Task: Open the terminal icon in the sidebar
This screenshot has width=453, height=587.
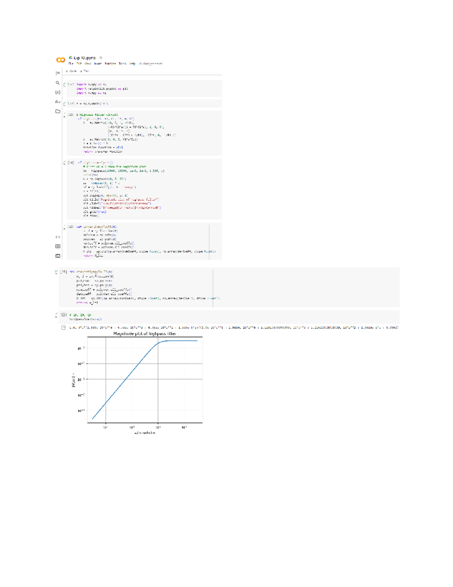Action: 58,256
